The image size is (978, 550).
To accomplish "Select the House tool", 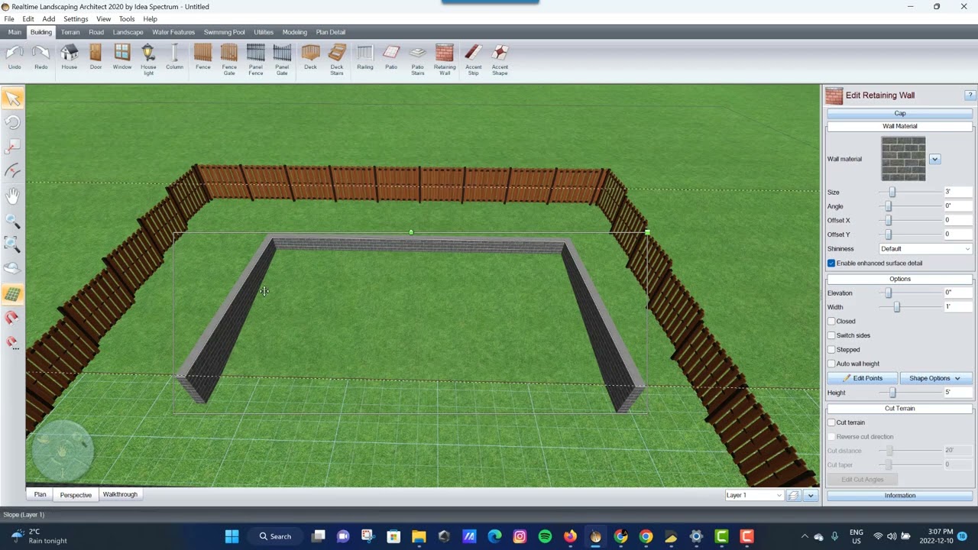I will [70, 58].
